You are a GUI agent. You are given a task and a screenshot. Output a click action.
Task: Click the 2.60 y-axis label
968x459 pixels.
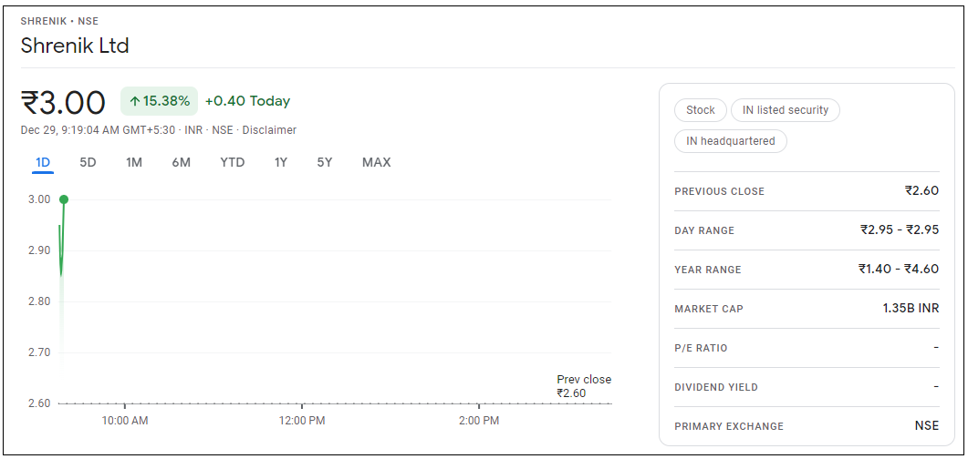(x=39, y=403)
